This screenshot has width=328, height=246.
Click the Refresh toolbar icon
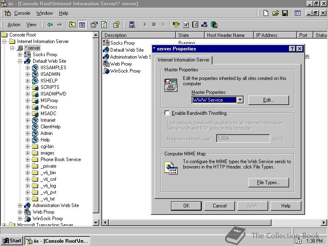[x=104, y=25]
